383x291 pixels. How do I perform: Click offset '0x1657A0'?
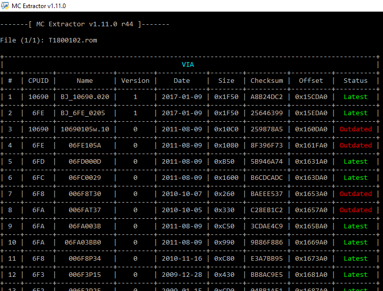[x=311, y=210]
